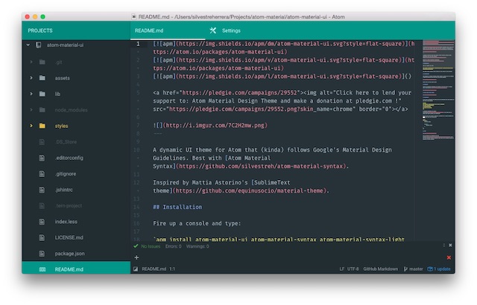Click the PROJECTS panel header
The width and height of the screenshot is (477, 305).
[40, 30]
